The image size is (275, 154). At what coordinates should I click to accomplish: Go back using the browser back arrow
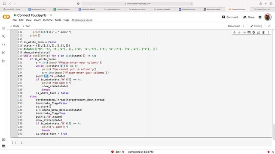pos(10,4)
